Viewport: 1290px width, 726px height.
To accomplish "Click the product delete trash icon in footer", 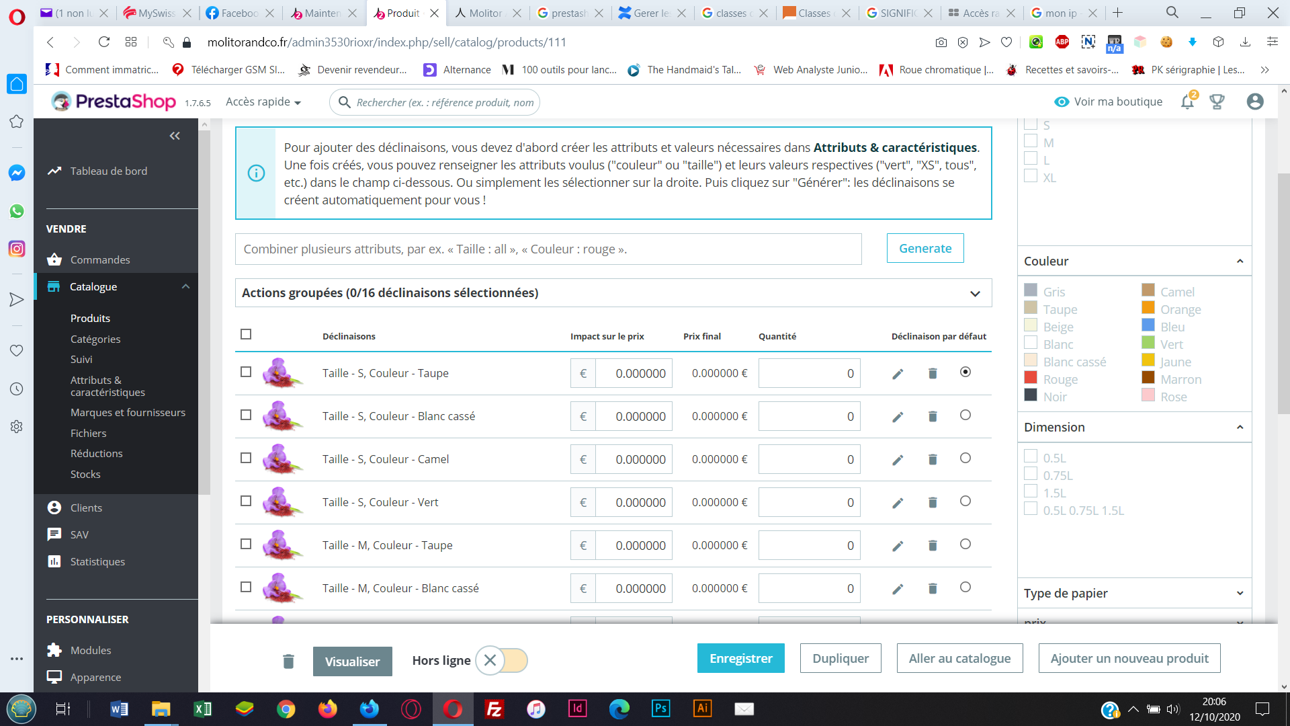I will point(289,661).
